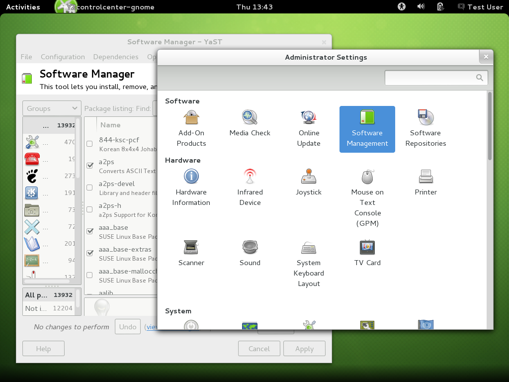The image size is (509, 382).
Task: Click the Help button in Software Manager
Action: point(44,349)
